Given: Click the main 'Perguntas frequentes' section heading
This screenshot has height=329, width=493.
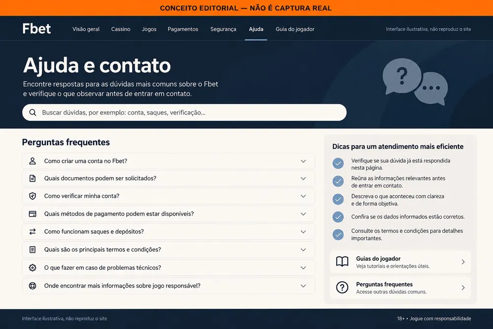Looking at the screenshot, I should click(x=66, y=143).
